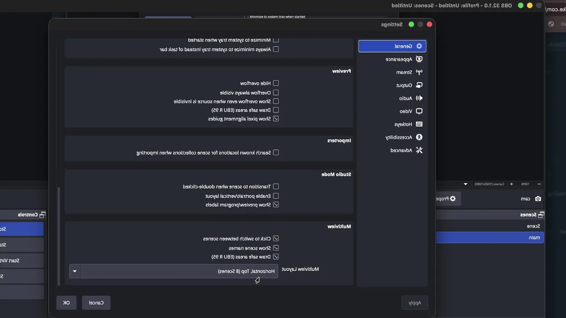
Task: Uncheck Draw safe areas in Multiview section
Action: [276, 257]
